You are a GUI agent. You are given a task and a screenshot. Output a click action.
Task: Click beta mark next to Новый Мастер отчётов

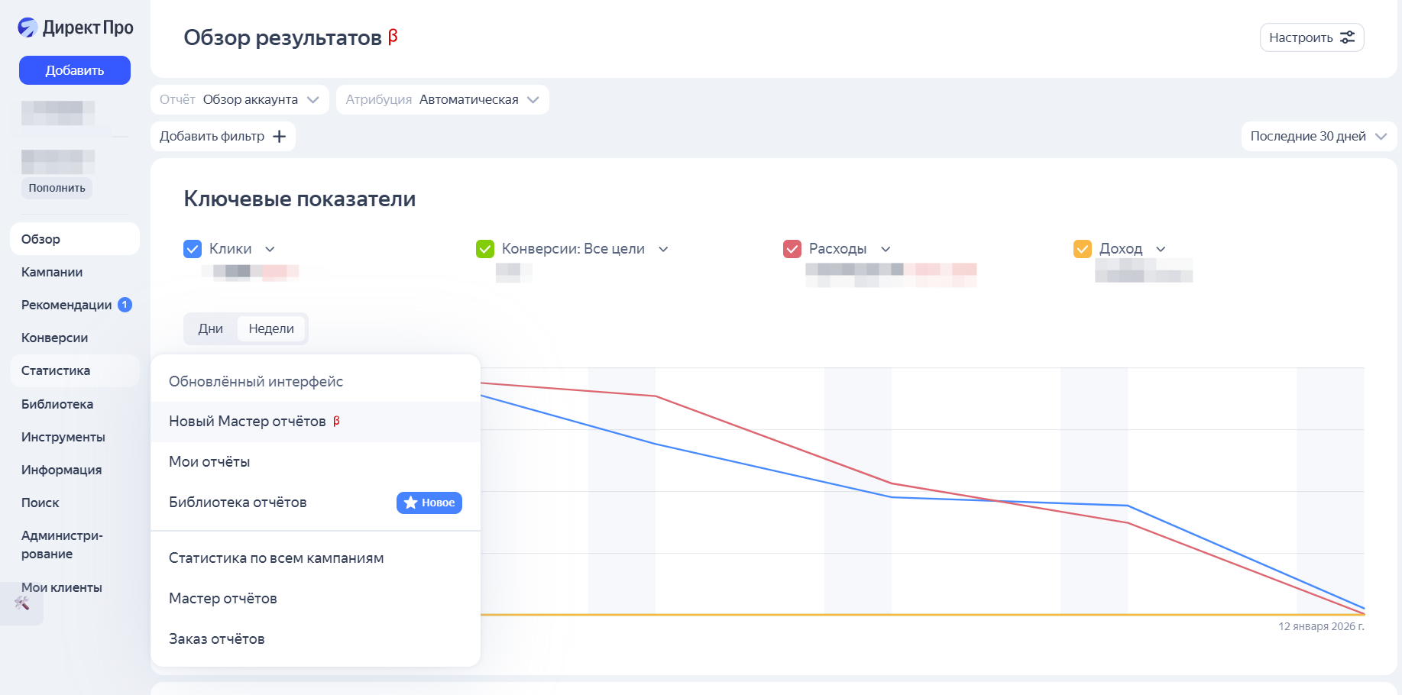tap(336, 421)
